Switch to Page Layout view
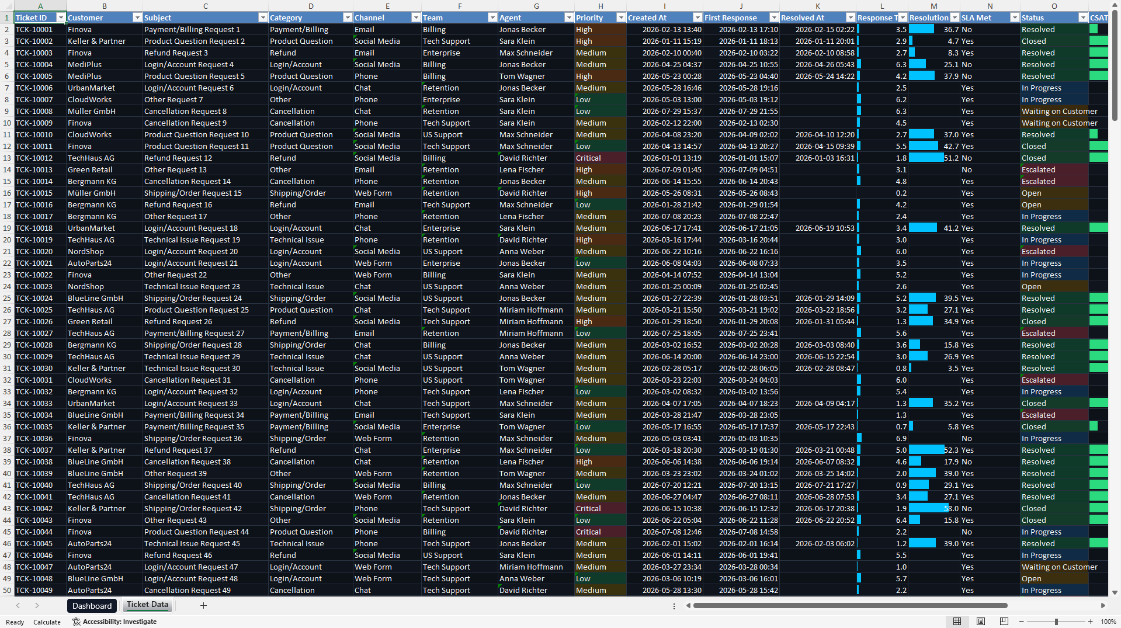 [981, 622]
